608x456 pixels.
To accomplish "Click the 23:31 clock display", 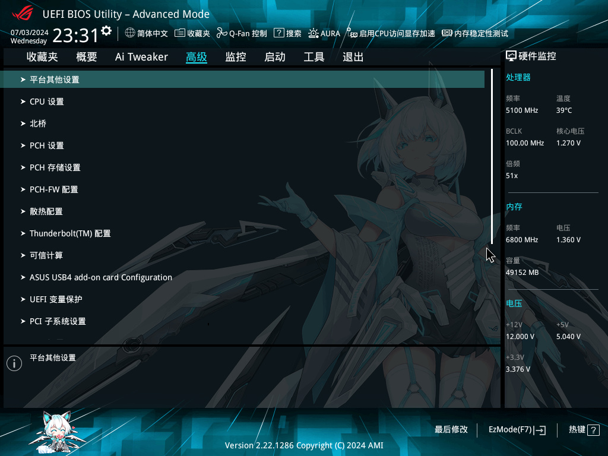I will (75, 36).
